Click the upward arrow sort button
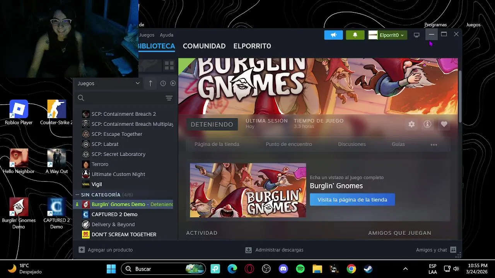Viewport: 495px width, 278px height. [150, 83]
